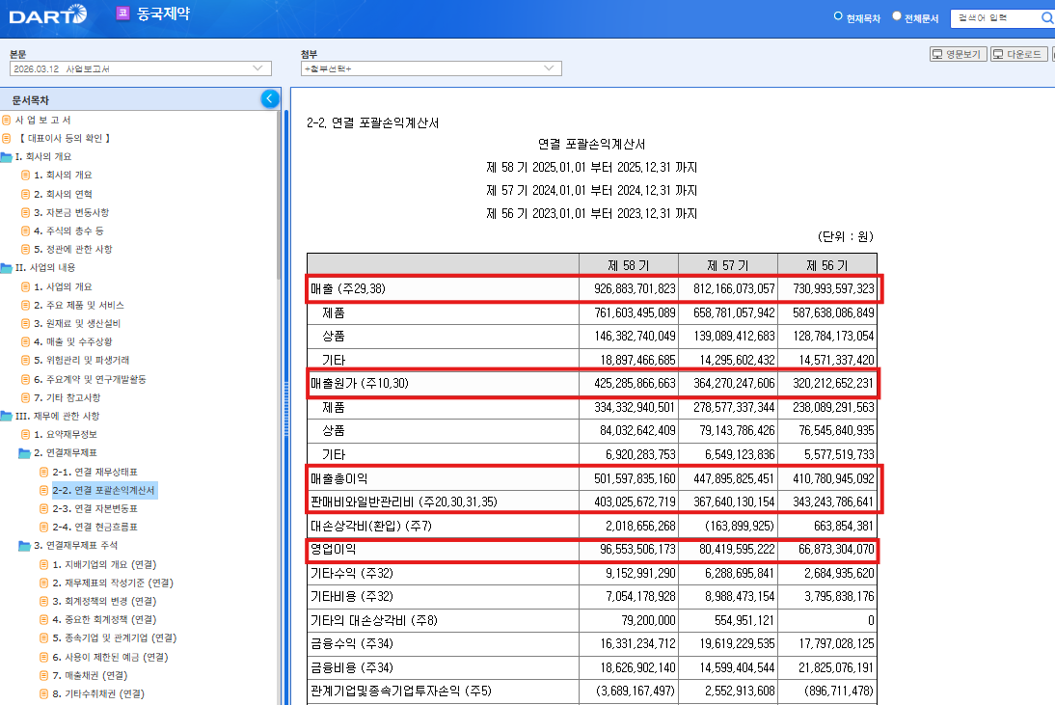Collapse the III. 재무에 관한 사항 folder
Image resolution: width=1055 pixels, height=705 pixels.
pyautogui.click(x=6, y=417)
